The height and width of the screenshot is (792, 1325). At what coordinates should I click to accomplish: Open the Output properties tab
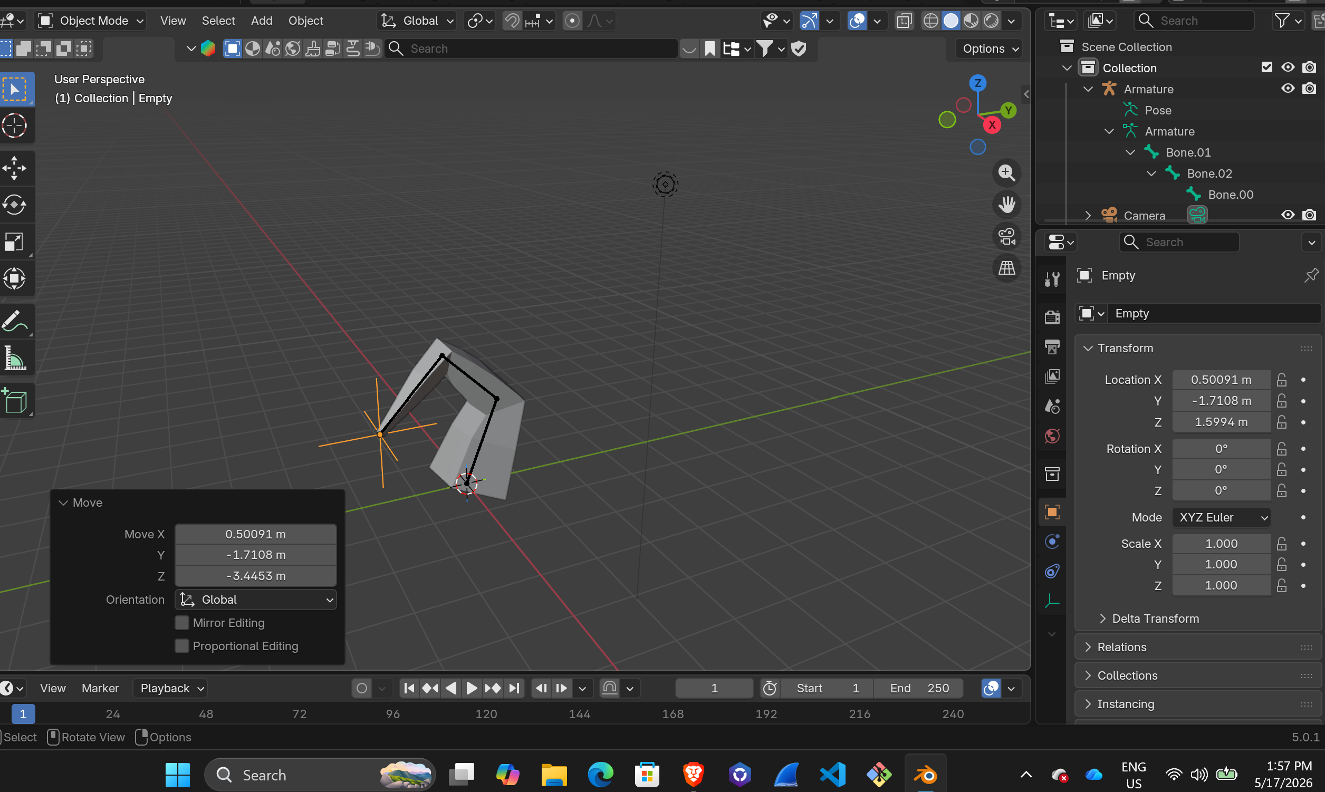pos(1052,347)
